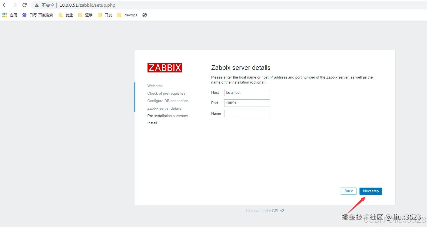Click the Port field label

coord(214,103)
